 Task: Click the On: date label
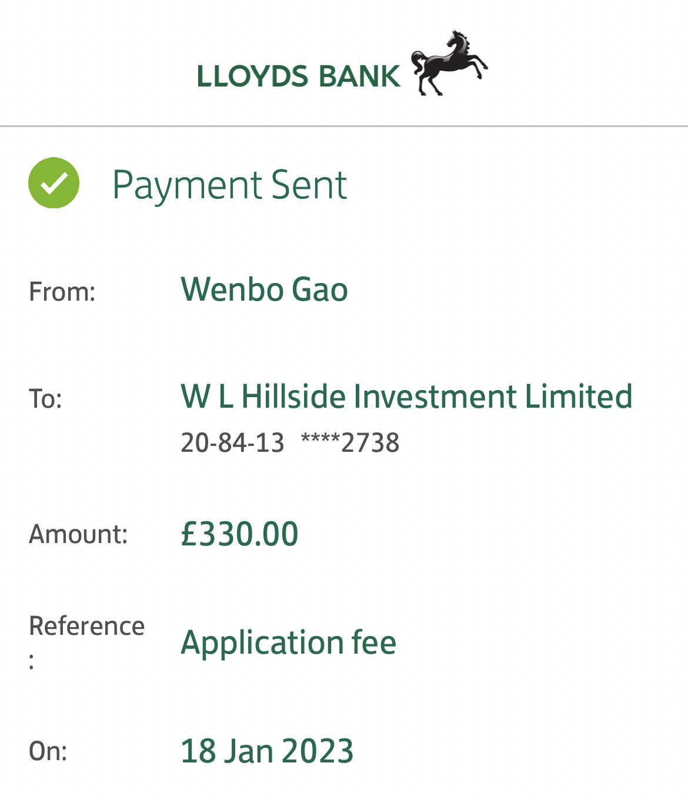pos(48,751)
